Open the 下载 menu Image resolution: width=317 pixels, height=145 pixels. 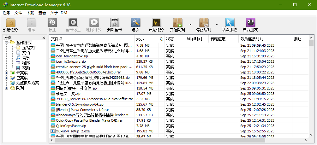point(30,13)
